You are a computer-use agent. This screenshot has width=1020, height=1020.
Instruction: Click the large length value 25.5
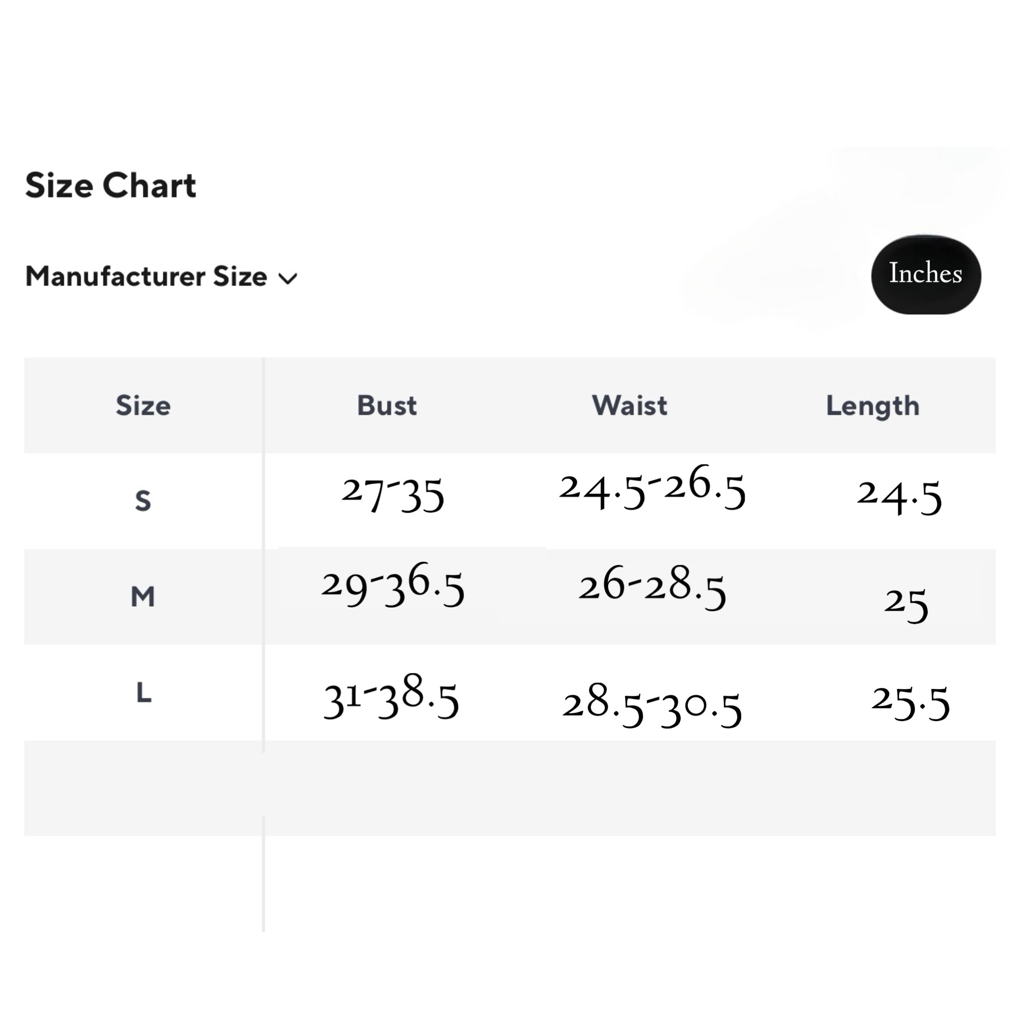(909, 702)
